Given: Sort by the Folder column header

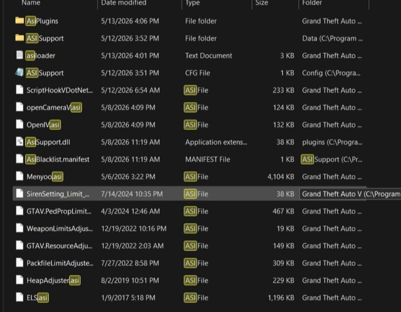Looking at the screenshot, I should [312, 3].
